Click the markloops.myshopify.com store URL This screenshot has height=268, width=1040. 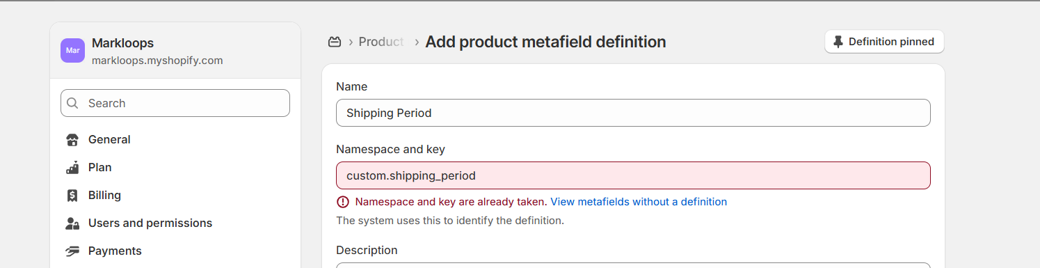157,61
